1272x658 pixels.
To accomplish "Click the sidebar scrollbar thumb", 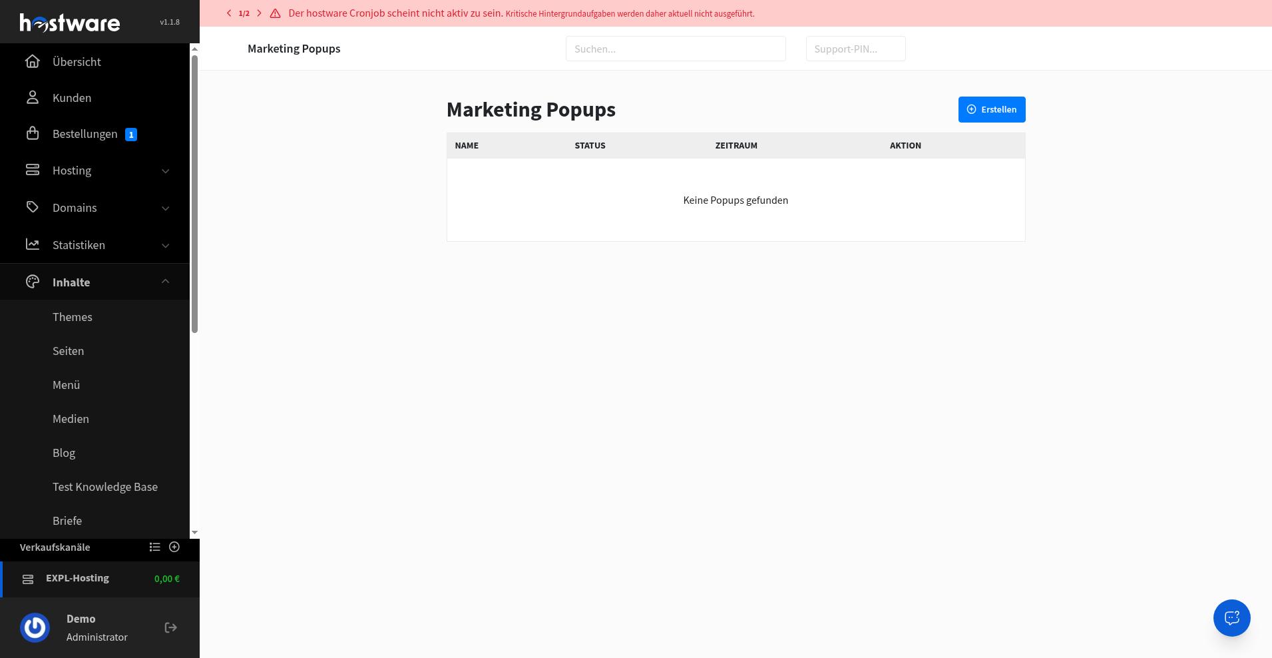I will [194, 193].
